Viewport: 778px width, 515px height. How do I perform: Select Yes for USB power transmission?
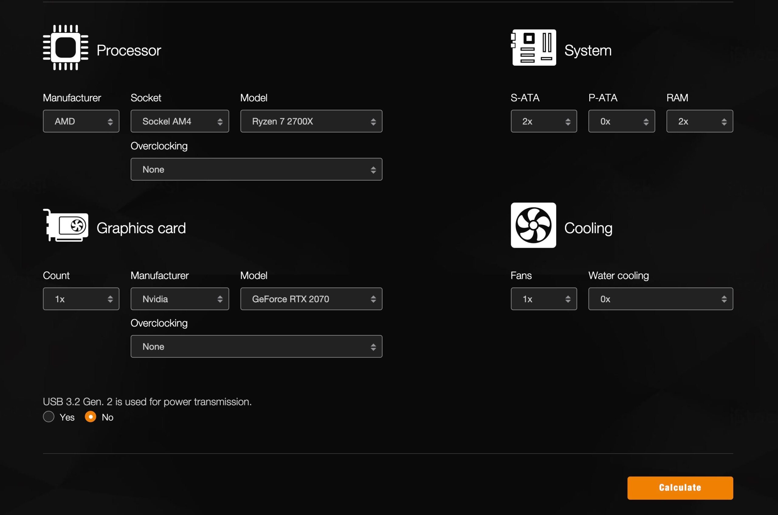click(x=49, y=417)
